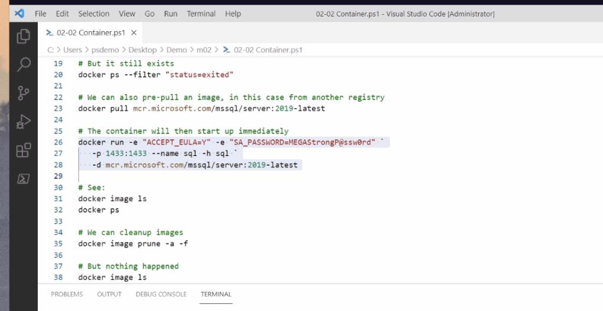Viewport: 603px width, 311px height.
Task: Click the 02-02 Container.ps1 breadcrumb item
Action: coord(268,49)
